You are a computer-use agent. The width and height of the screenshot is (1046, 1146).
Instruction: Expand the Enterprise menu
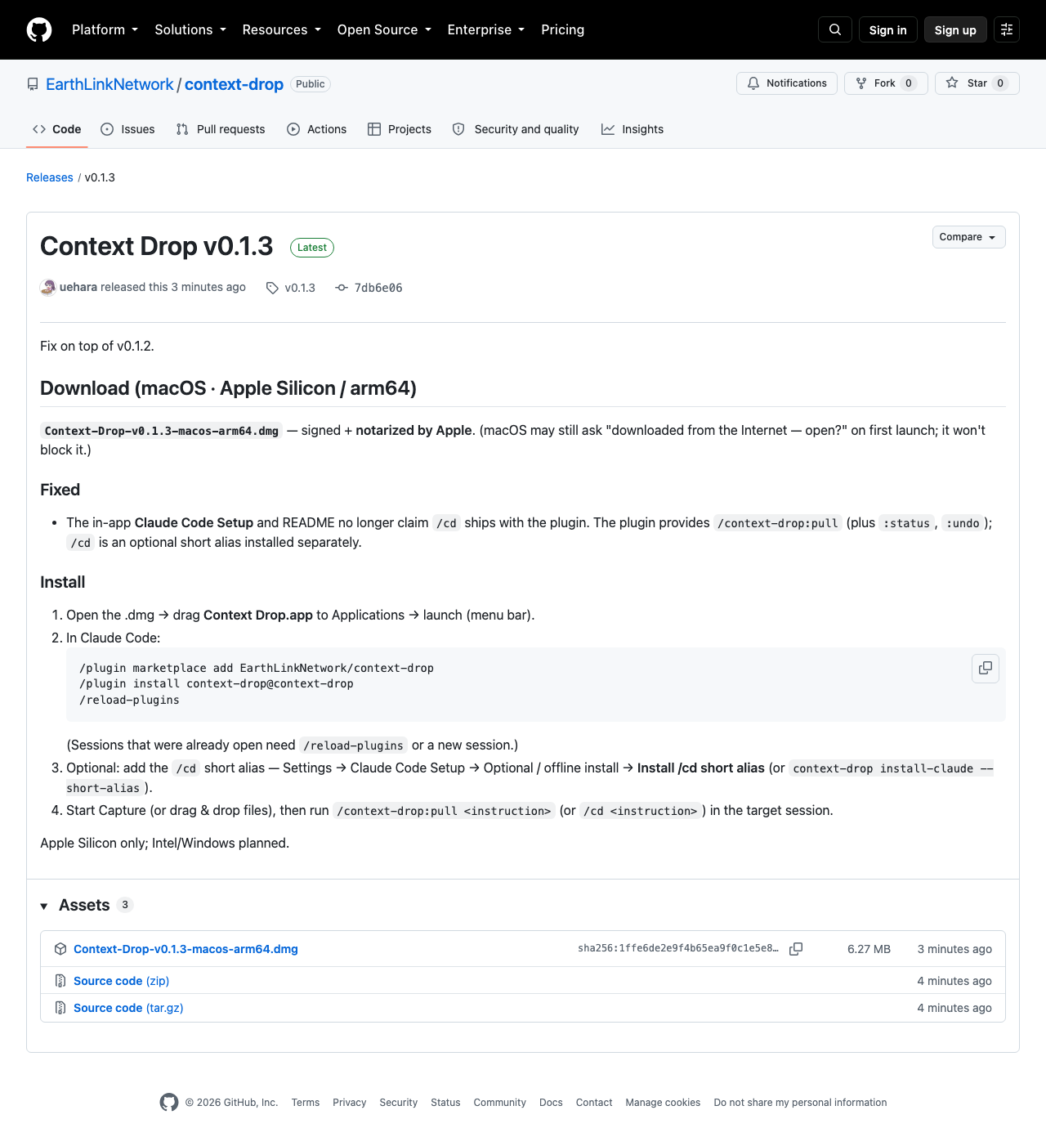pos(486,29)
